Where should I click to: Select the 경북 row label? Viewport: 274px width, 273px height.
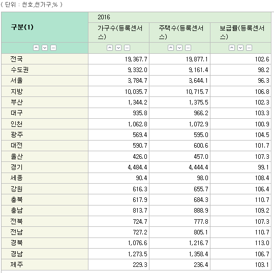[17, 243]
